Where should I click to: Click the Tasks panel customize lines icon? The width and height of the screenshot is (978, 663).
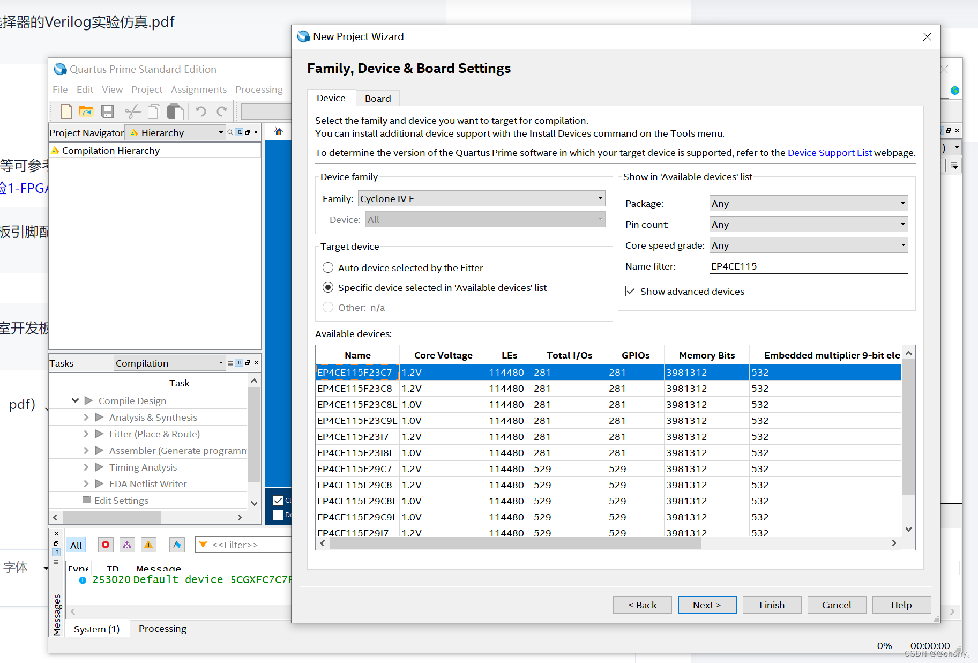pos(230,363)
